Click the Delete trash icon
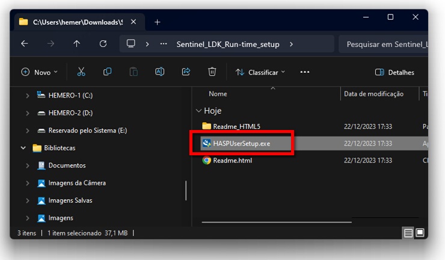This screenshot has height=260, width=445. click(x=212, y=72)
